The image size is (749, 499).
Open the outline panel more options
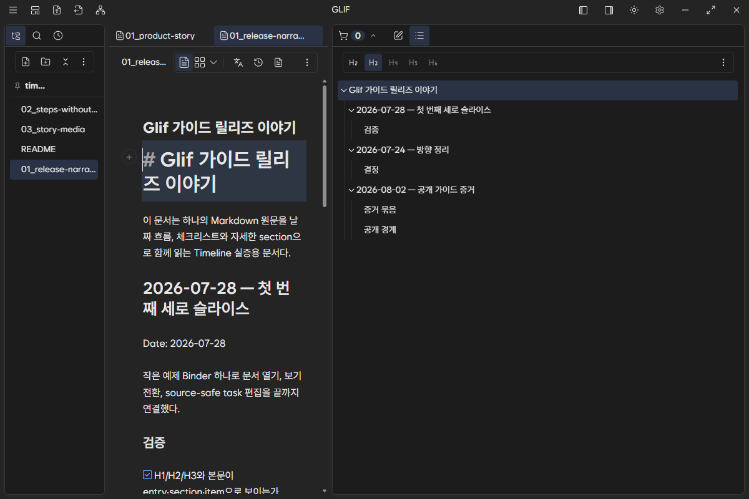(723, 62)
